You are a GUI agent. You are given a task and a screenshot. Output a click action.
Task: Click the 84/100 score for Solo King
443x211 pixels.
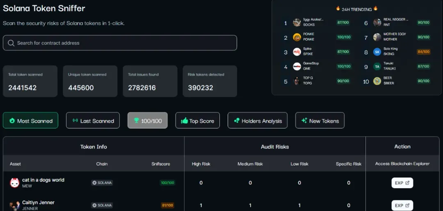point(423,52)
